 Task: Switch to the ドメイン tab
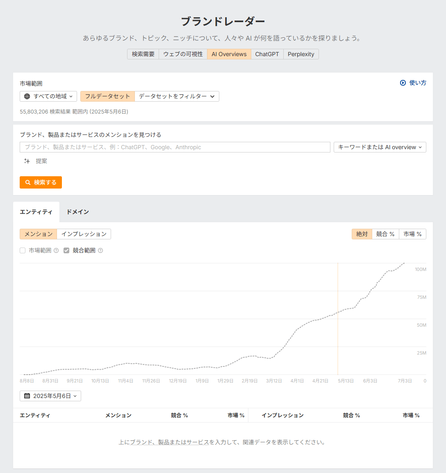(77, 212)
